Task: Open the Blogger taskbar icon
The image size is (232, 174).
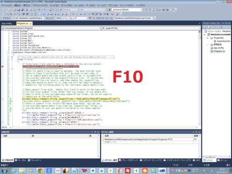Action: click(145, 171)
